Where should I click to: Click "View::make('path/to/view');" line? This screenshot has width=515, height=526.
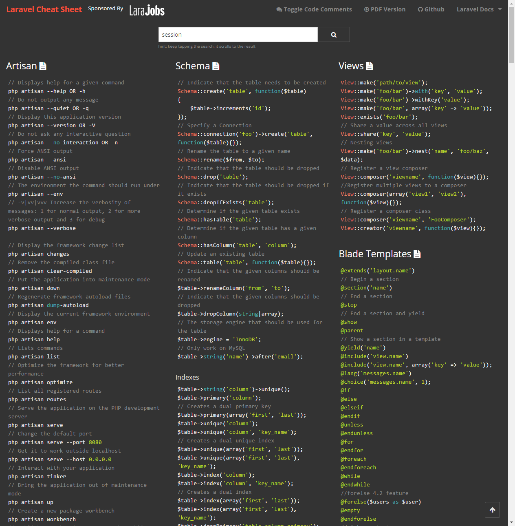(x=384, y=83)
